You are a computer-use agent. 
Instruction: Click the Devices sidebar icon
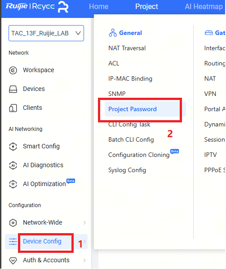click(13, 89)
